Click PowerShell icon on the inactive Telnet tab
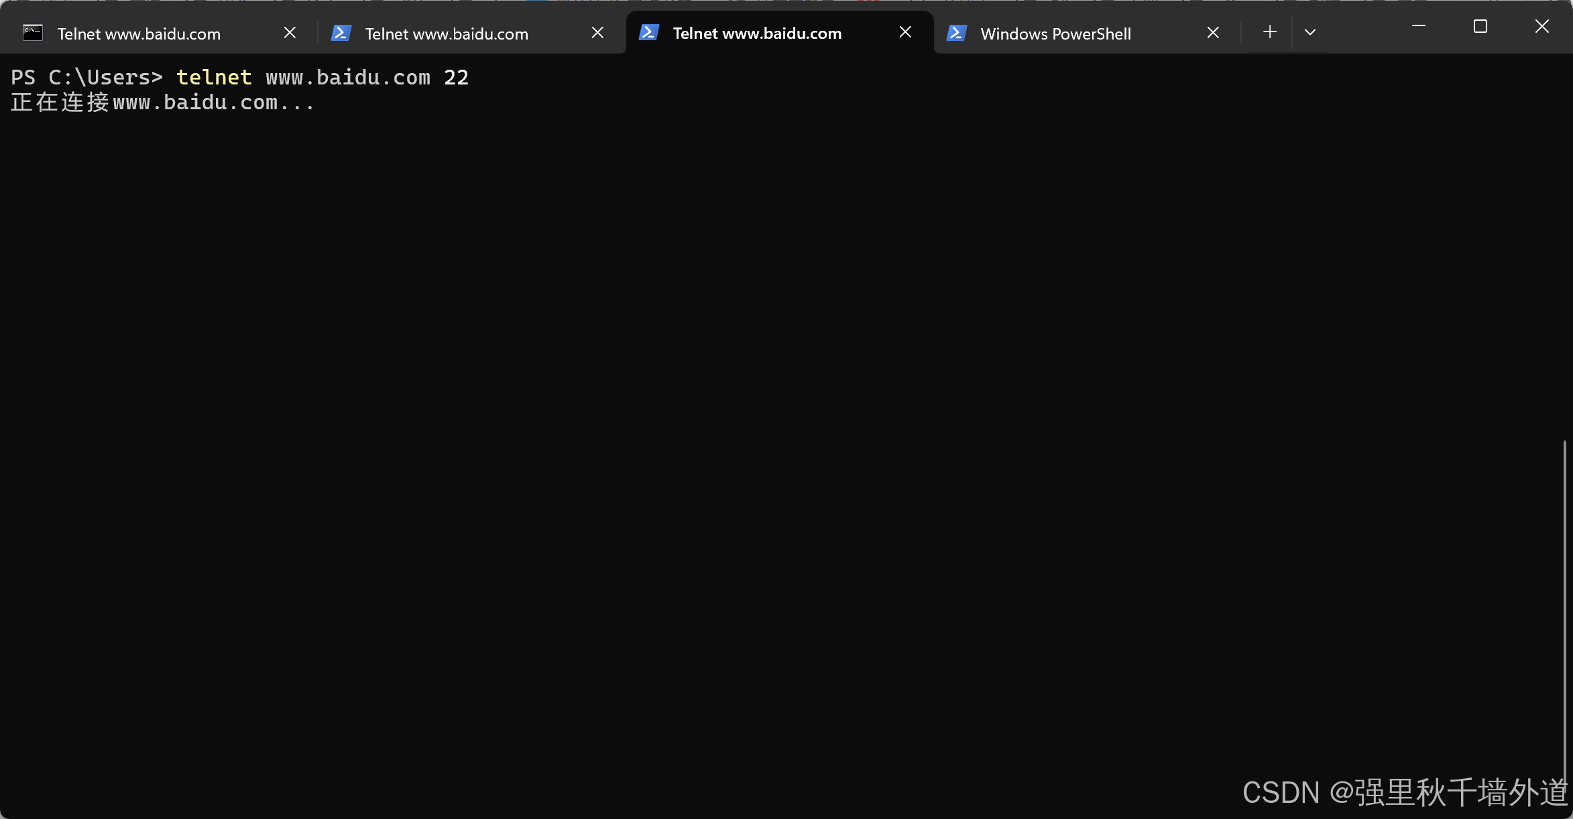Screen dimensions: 1573x819 [x=341, y=33]
